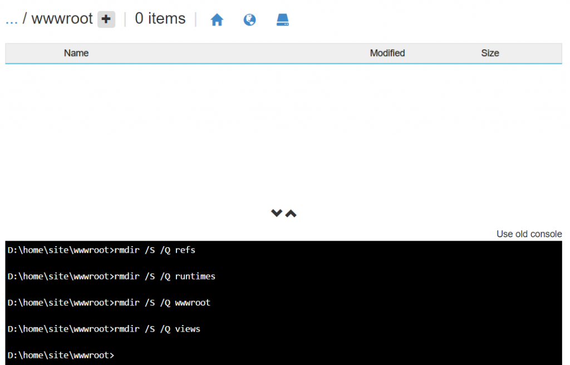Viewport: 570px width, 365px height.
Task: Go to the home directory icon
Action: click(217, 19)
